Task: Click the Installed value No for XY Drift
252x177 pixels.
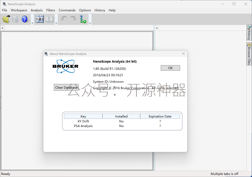Action: pos(121,121)
